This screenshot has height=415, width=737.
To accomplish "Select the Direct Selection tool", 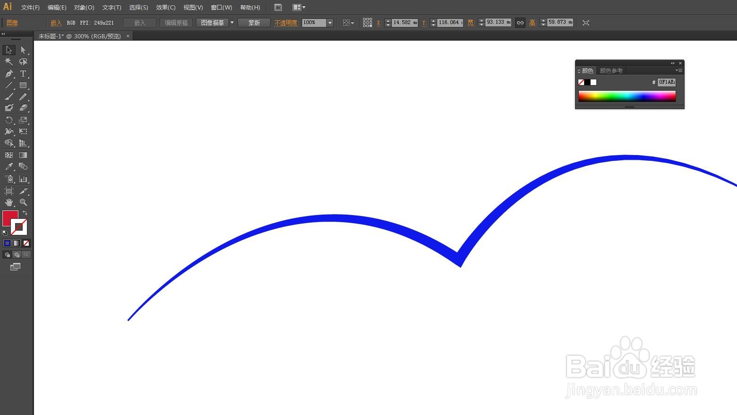I will pyautogui.click(x=23, y=50).
